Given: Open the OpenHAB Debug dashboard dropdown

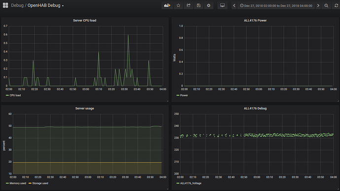Looking at the screenshot, I should (x=45, y=5).
